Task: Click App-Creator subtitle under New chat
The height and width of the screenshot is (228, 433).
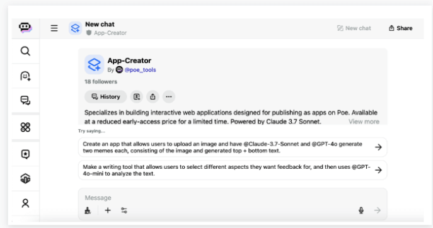Action: point(110,33)
